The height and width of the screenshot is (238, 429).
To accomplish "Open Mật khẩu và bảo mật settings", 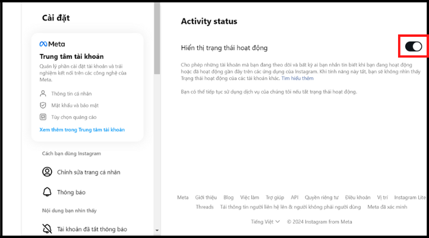I will click(x=75, y=106).
